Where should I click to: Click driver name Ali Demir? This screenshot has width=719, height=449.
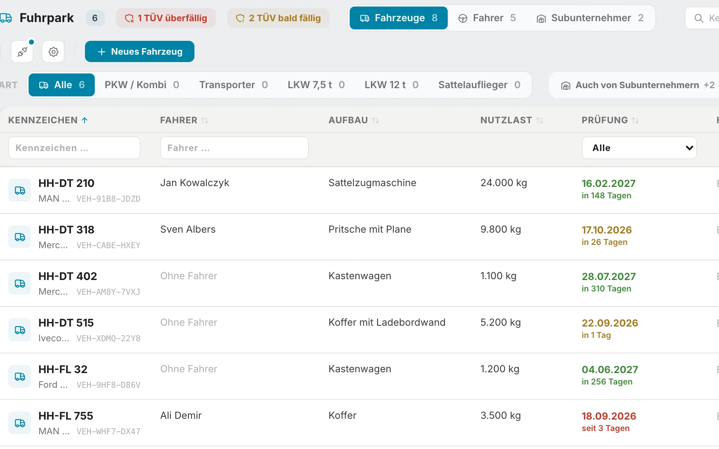pyautogui.click(x=181, y=416)
